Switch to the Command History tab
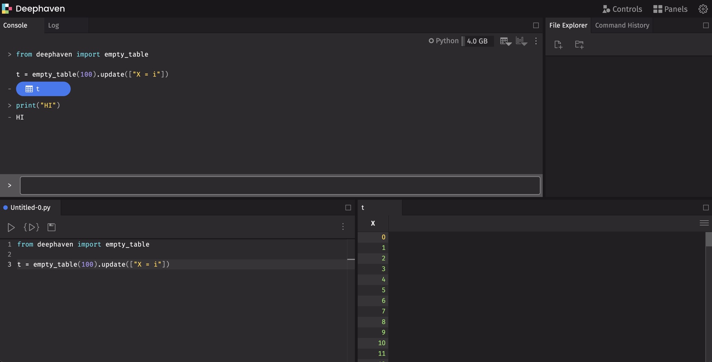 click(x=622, y=25)
